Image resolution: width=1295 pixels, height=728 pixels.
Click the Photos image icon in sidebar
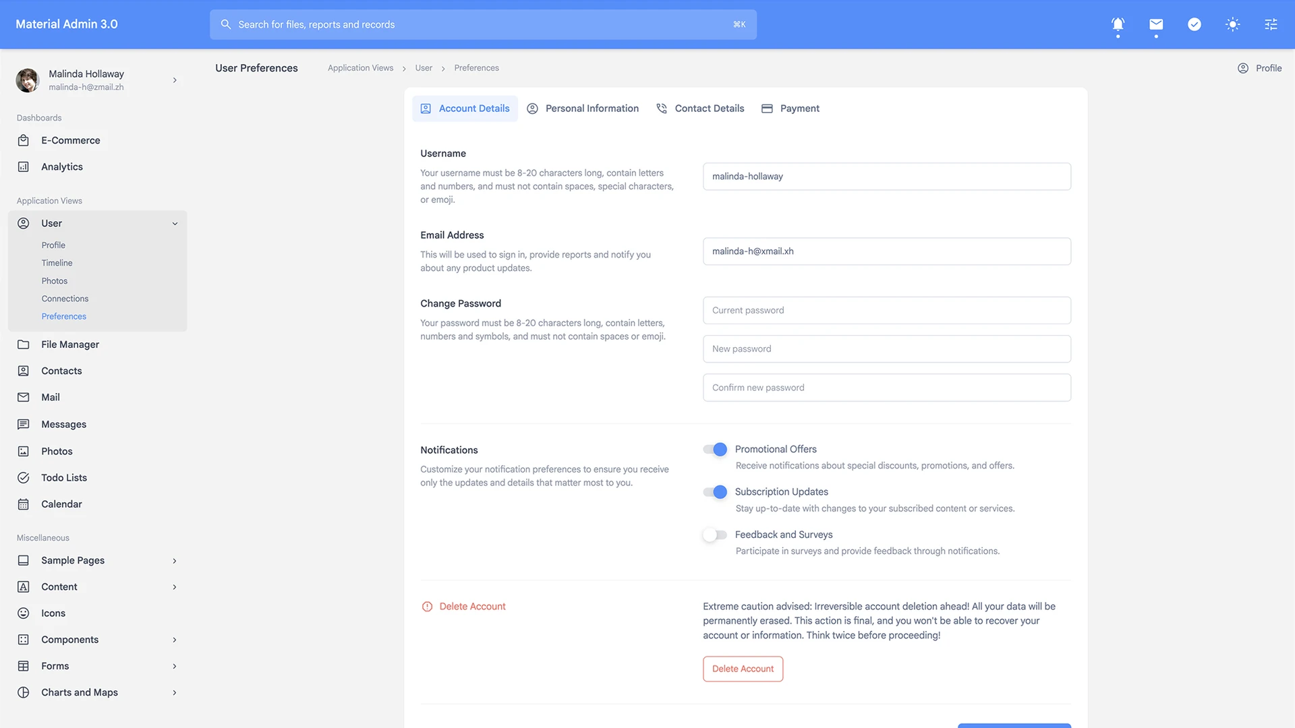24,451
